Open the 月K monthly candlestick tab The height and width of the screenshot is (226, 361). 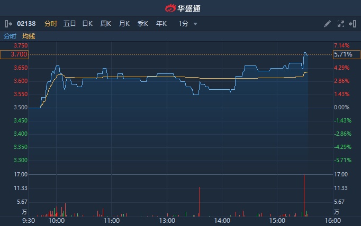pos(124,24)
